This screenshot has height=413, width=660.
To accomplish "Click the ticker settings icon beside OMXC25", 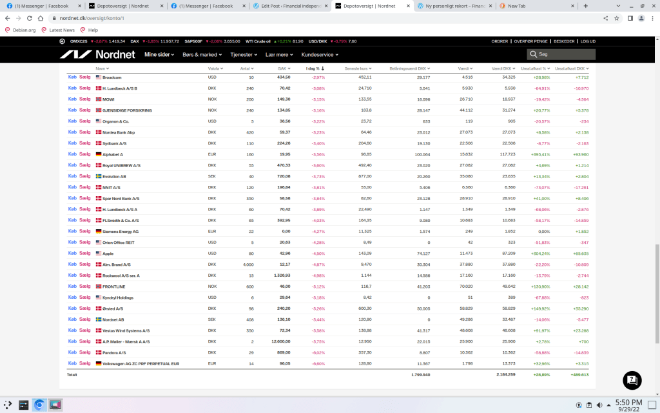I will [62, 41].
